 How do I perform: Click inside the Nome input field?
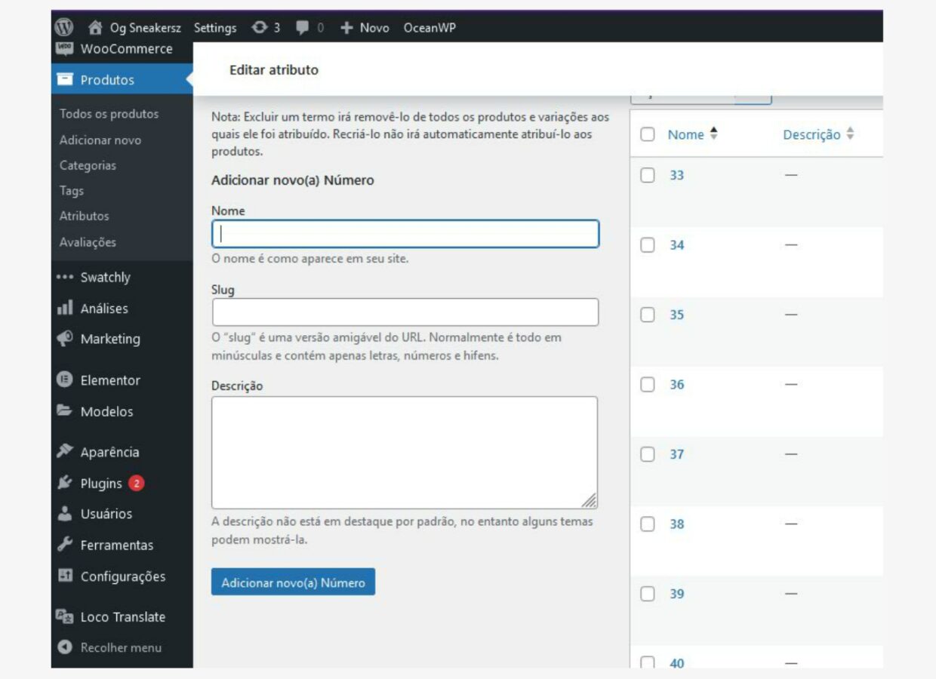(405, 234)
